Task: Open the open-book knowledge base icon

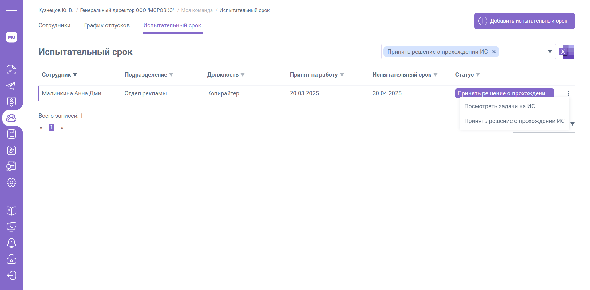Action: pos(11,211)
